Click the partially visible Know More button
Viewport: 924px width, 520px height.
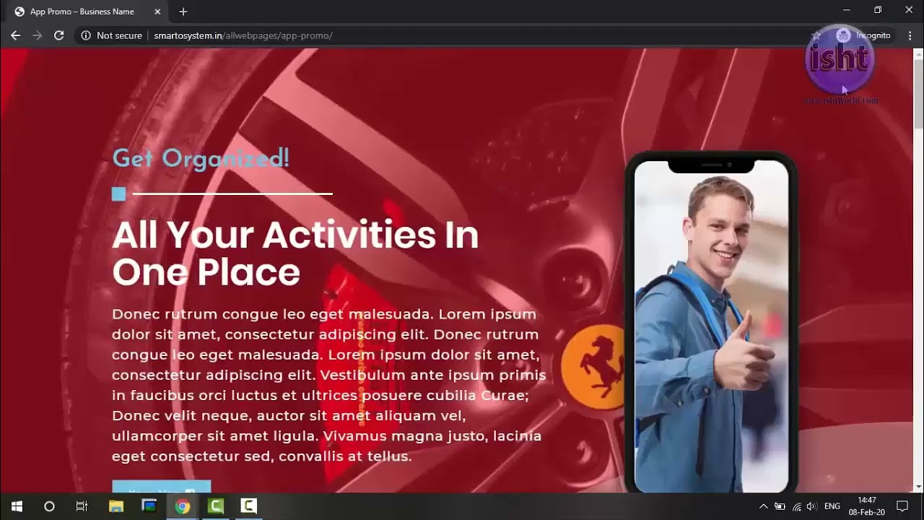(162, 487)
